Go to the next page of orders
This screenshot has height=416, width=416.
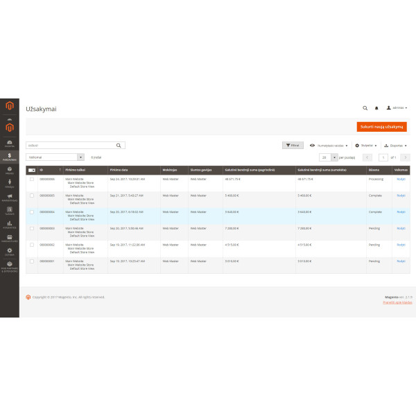tap(405, 157)
